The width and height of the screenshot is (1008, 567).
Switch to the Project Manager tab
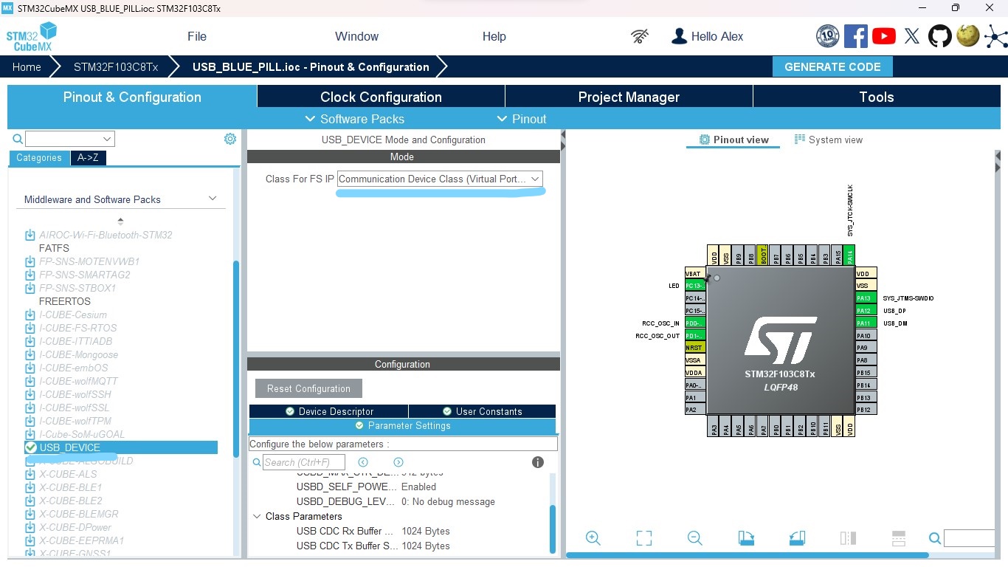pos(629,97)
